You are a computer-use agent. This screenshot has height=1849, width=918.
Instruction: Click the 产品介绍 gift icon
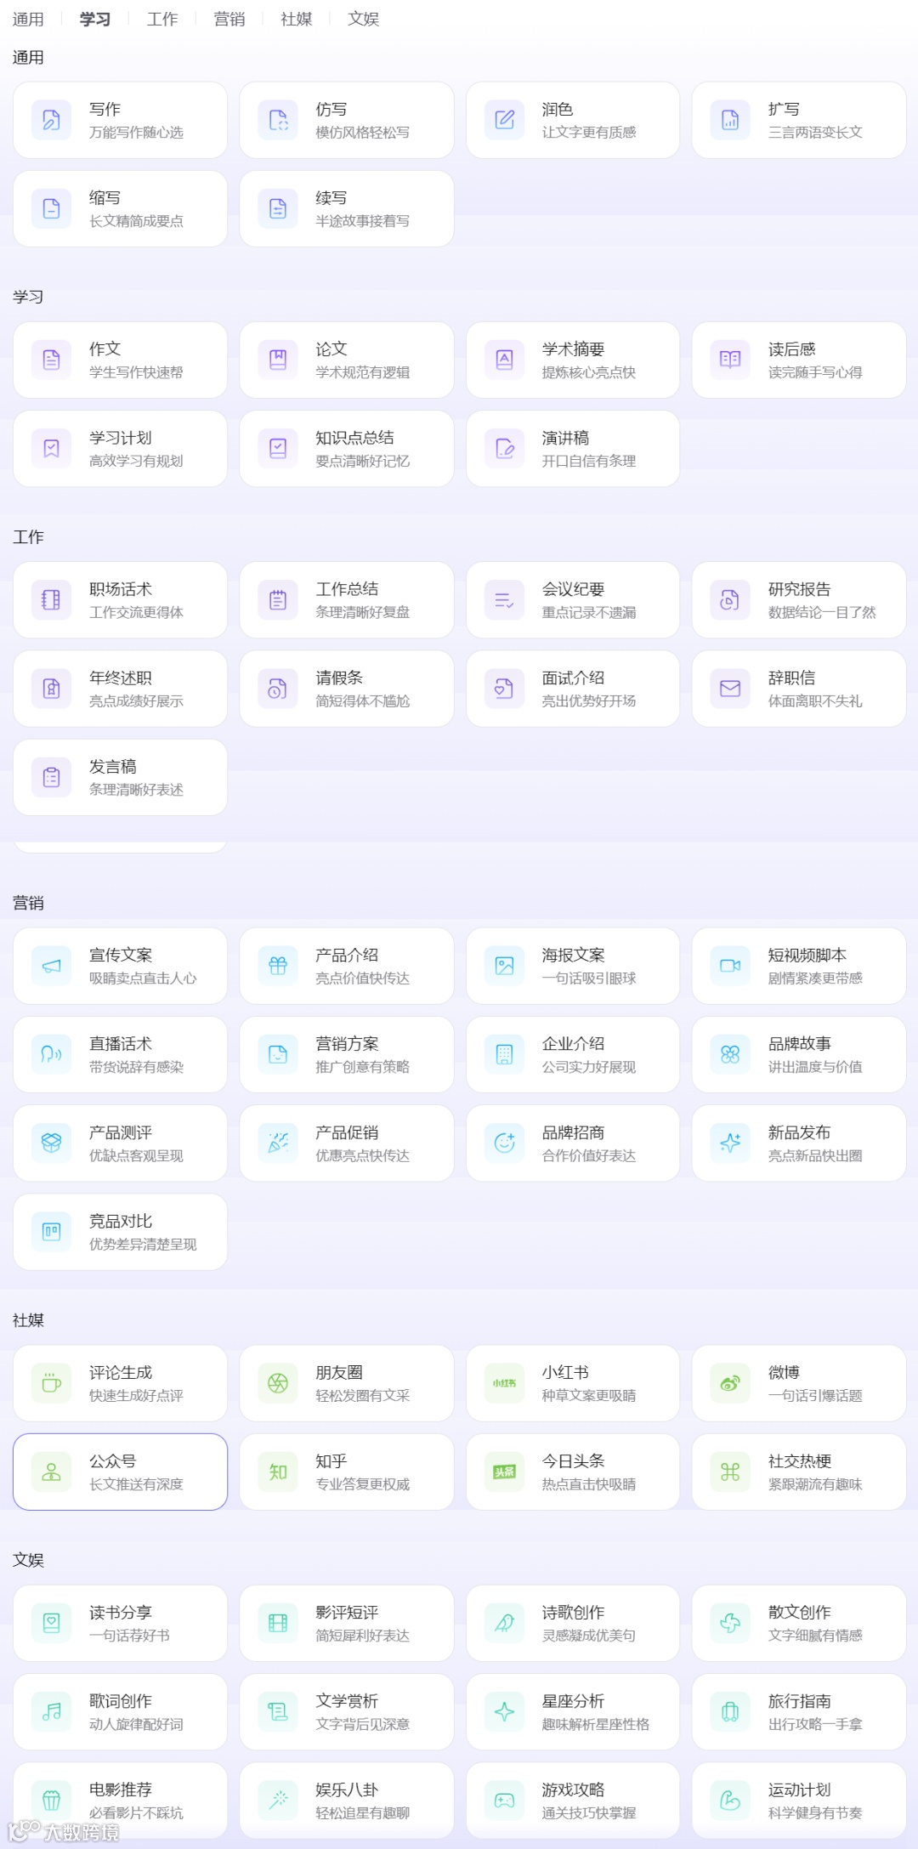click(x=278, y=966)
